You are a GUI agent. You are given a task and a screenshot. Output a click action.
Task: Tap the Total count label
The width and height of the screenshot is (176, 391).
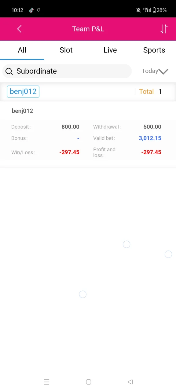[146, 92]
